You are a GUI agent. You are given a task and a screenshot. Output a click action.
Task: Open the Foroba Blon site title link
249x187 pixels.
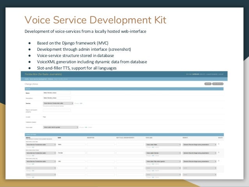[x=38, y=74]
